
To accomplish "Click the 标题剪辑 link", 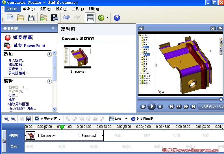I will 16,65.
